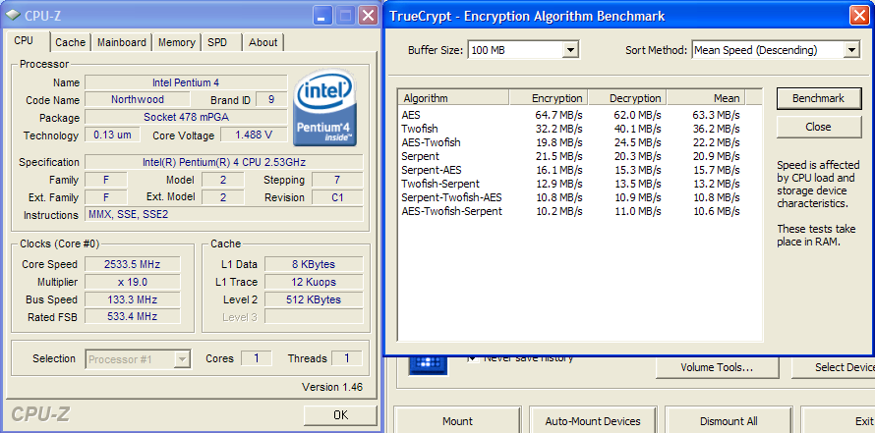Click Twofish decryption speed 40.1 MB/s
The height and width of the screenshot is (433, 875).
pos(638,129)
